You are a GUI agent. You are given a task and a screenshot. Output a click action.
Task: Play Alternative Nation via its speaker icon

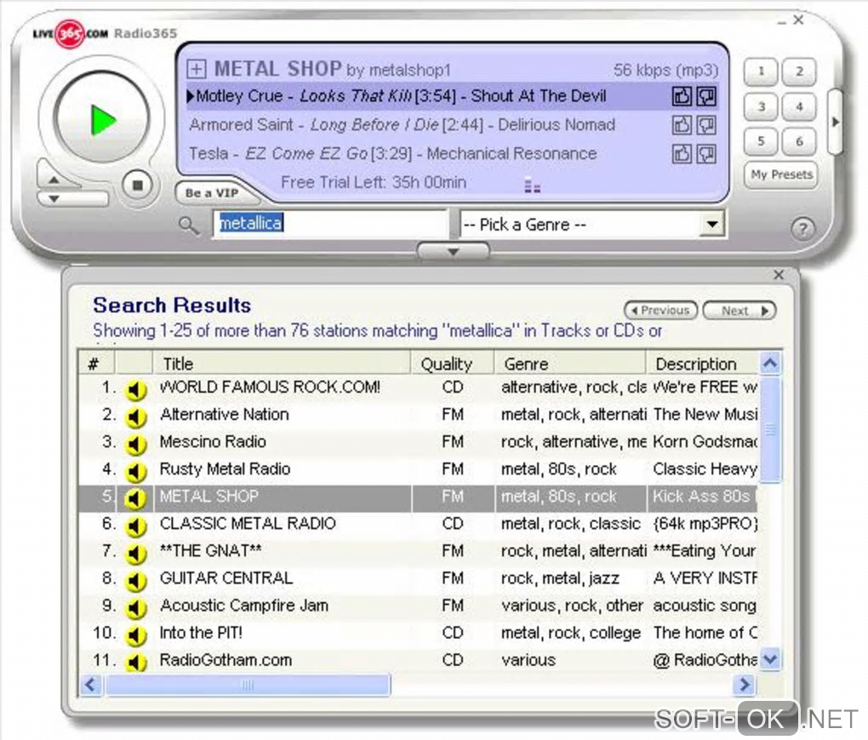pyautogui.click(x=135, y=417)
